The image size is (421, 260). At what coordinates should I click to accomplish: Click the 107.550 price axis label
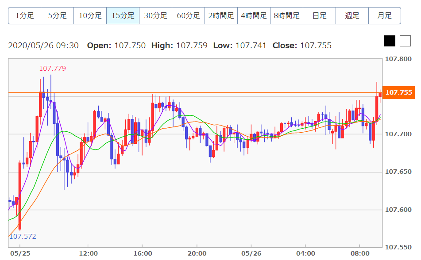[398, 247]
